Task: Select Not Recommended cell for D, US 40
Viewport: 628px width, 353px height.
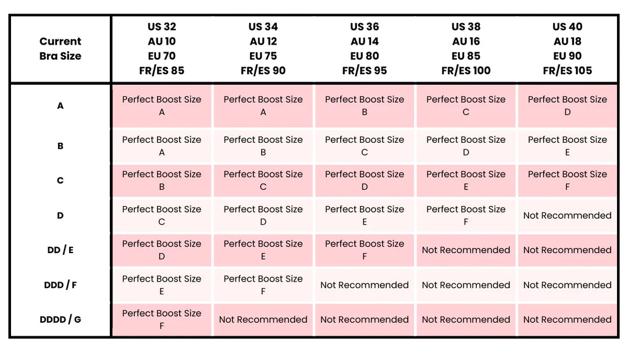Action: coord(568,215)
